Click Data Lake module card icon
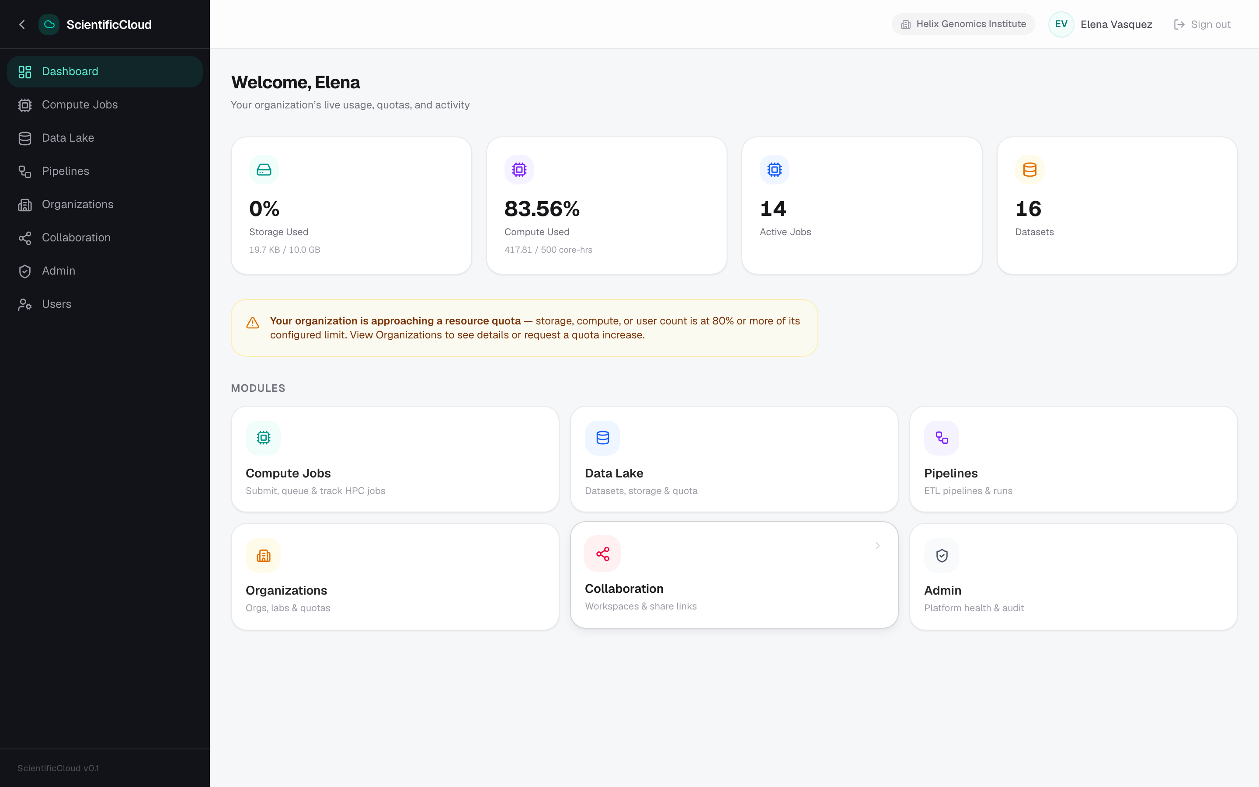Viewport: 1259px width, 787px height. pos(602,438)
